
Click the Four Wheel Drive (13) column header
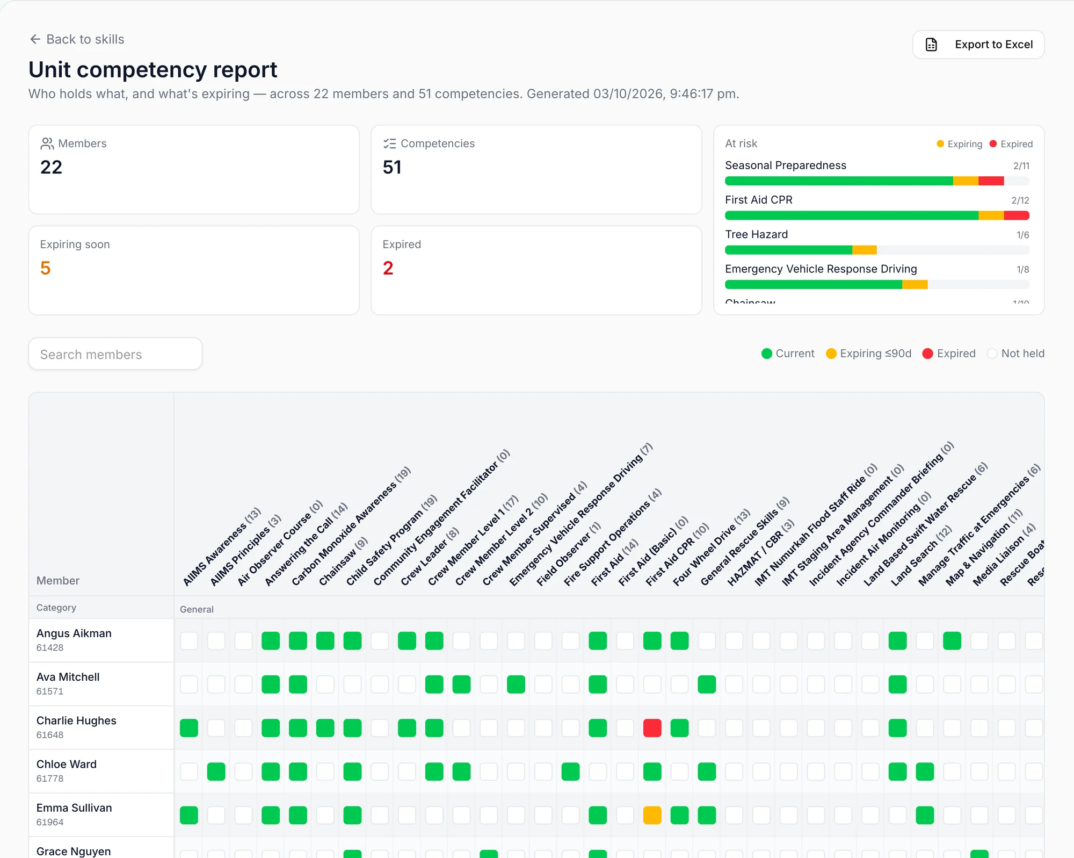coord(711,547)
